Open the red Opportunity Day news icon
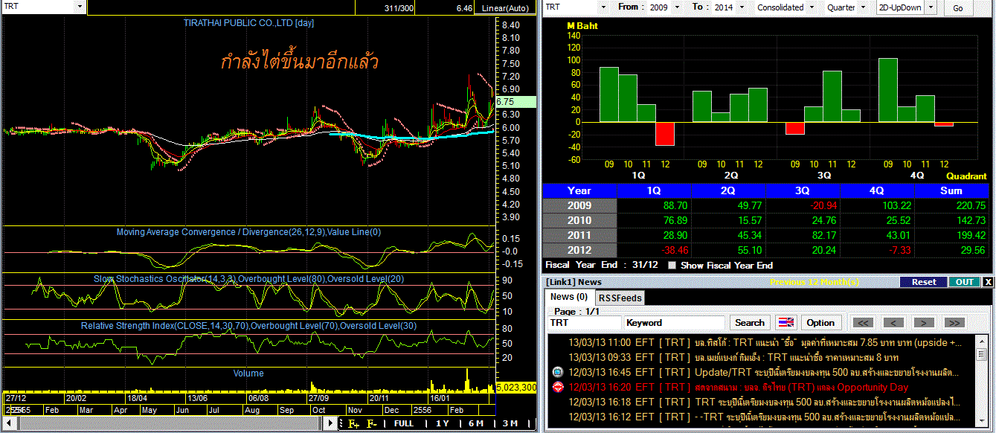Screen dimensions: 996x433 [x=558, y=387]
